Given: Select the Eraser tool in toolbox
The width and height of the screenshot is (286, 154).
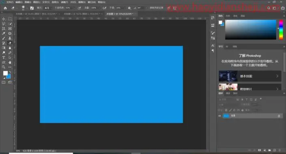Looking at the screenshot, I should pos(10,43).
